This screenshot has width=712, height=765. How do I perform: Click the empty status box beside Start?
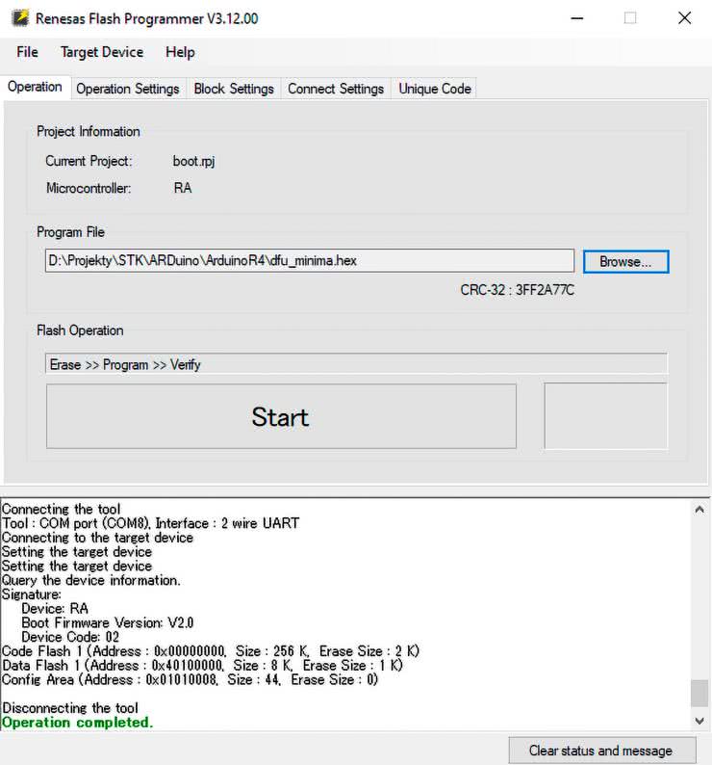(605, 415)
